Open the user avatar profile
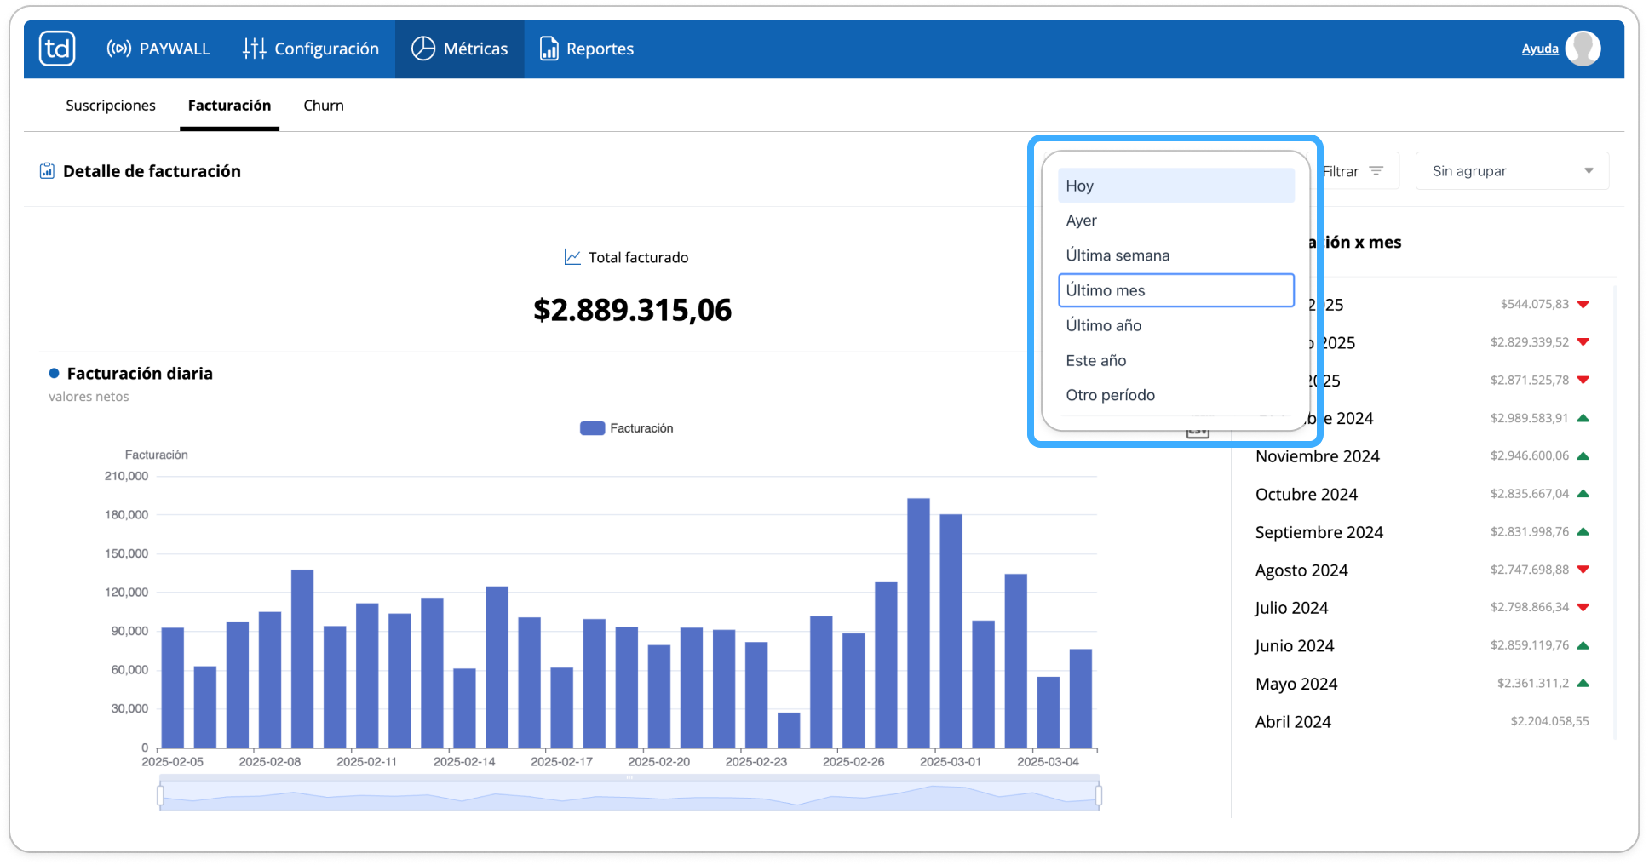The image size is (1649, 865). (x=1583, y=49)
